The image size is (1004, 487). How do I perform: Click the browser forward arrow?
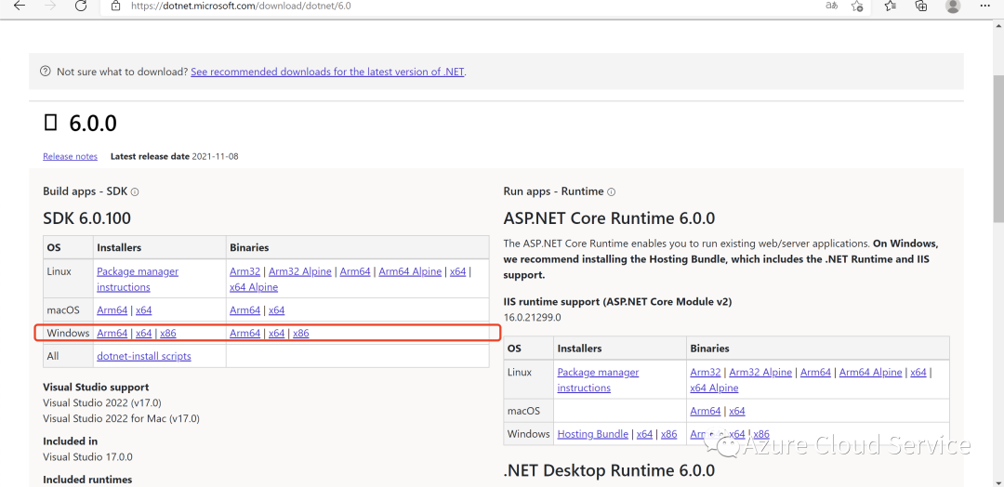click(49, 6)
